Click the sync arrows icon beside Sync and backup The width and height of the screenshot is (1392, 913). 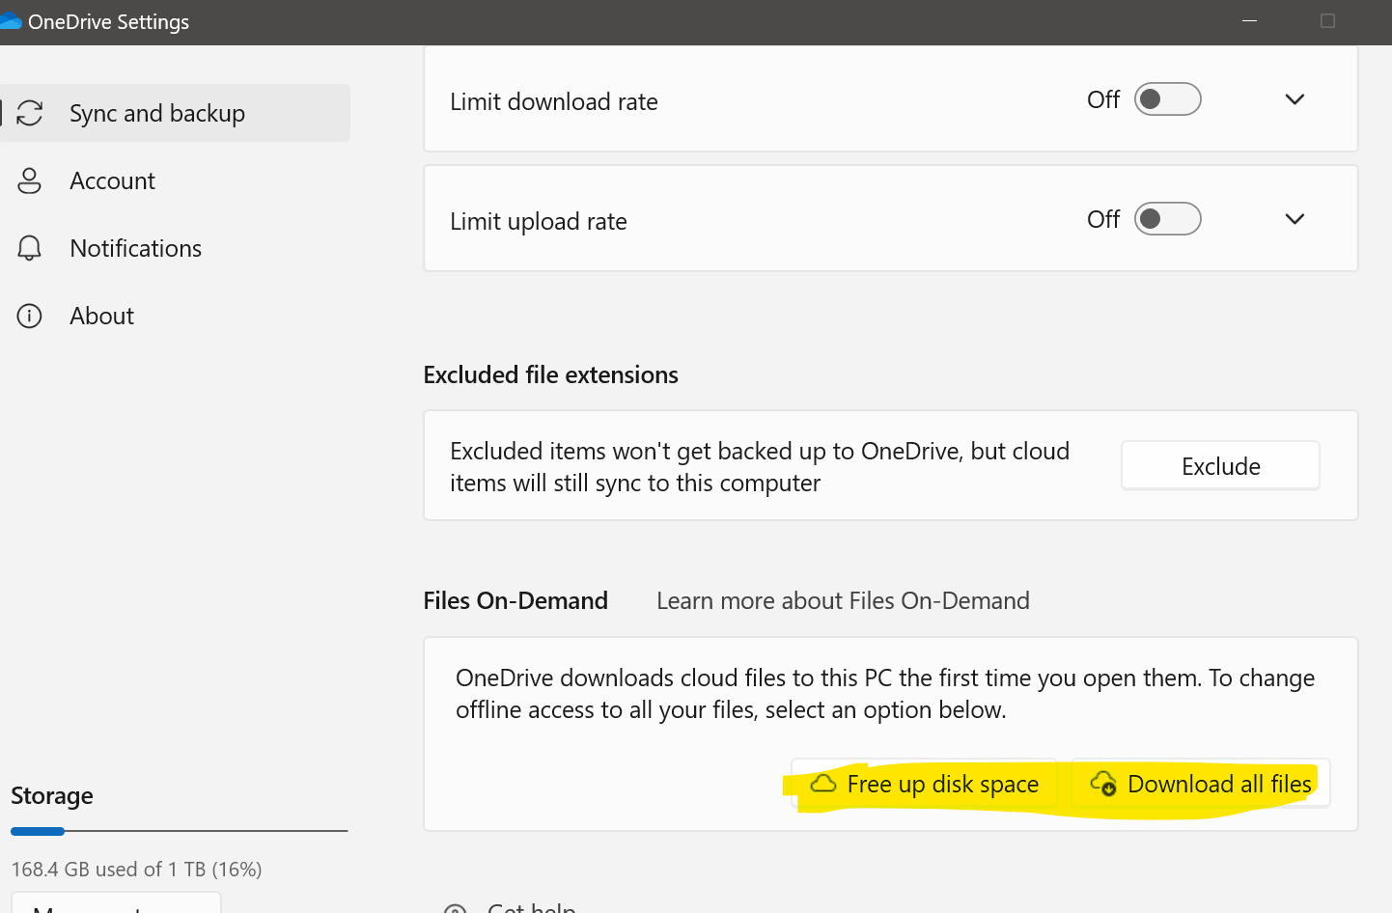click(x=30, y=113)
